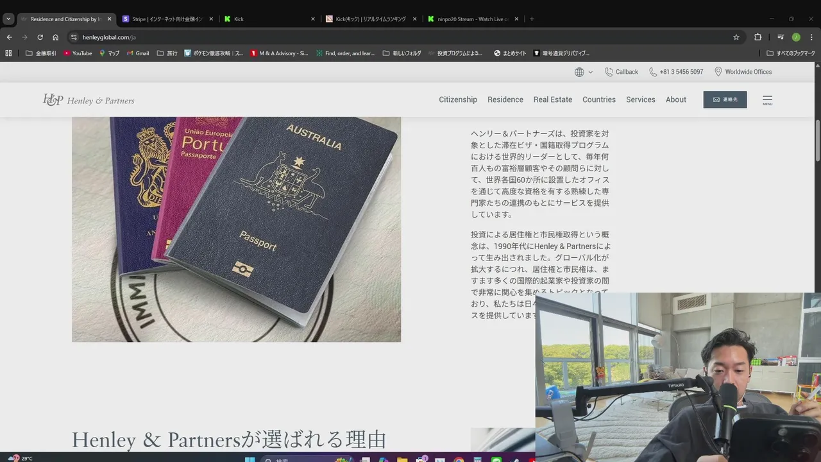Expand the 新しいフォルダ bookmark folder
This screenshot has width=821, height=462.
tap(402, 53)
